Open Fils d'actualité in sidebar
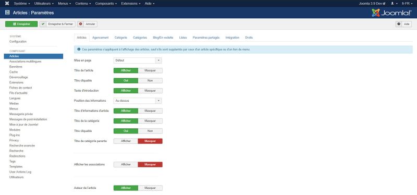The height and width of the screenshot is (195, 417). pyautogui.click(x=18, y=93)
